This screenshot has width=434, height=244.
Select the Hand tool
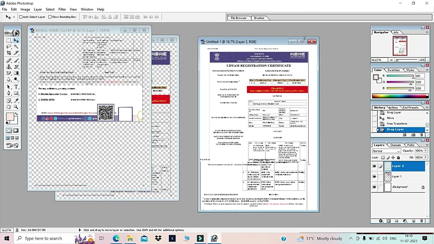pos(8,107)
